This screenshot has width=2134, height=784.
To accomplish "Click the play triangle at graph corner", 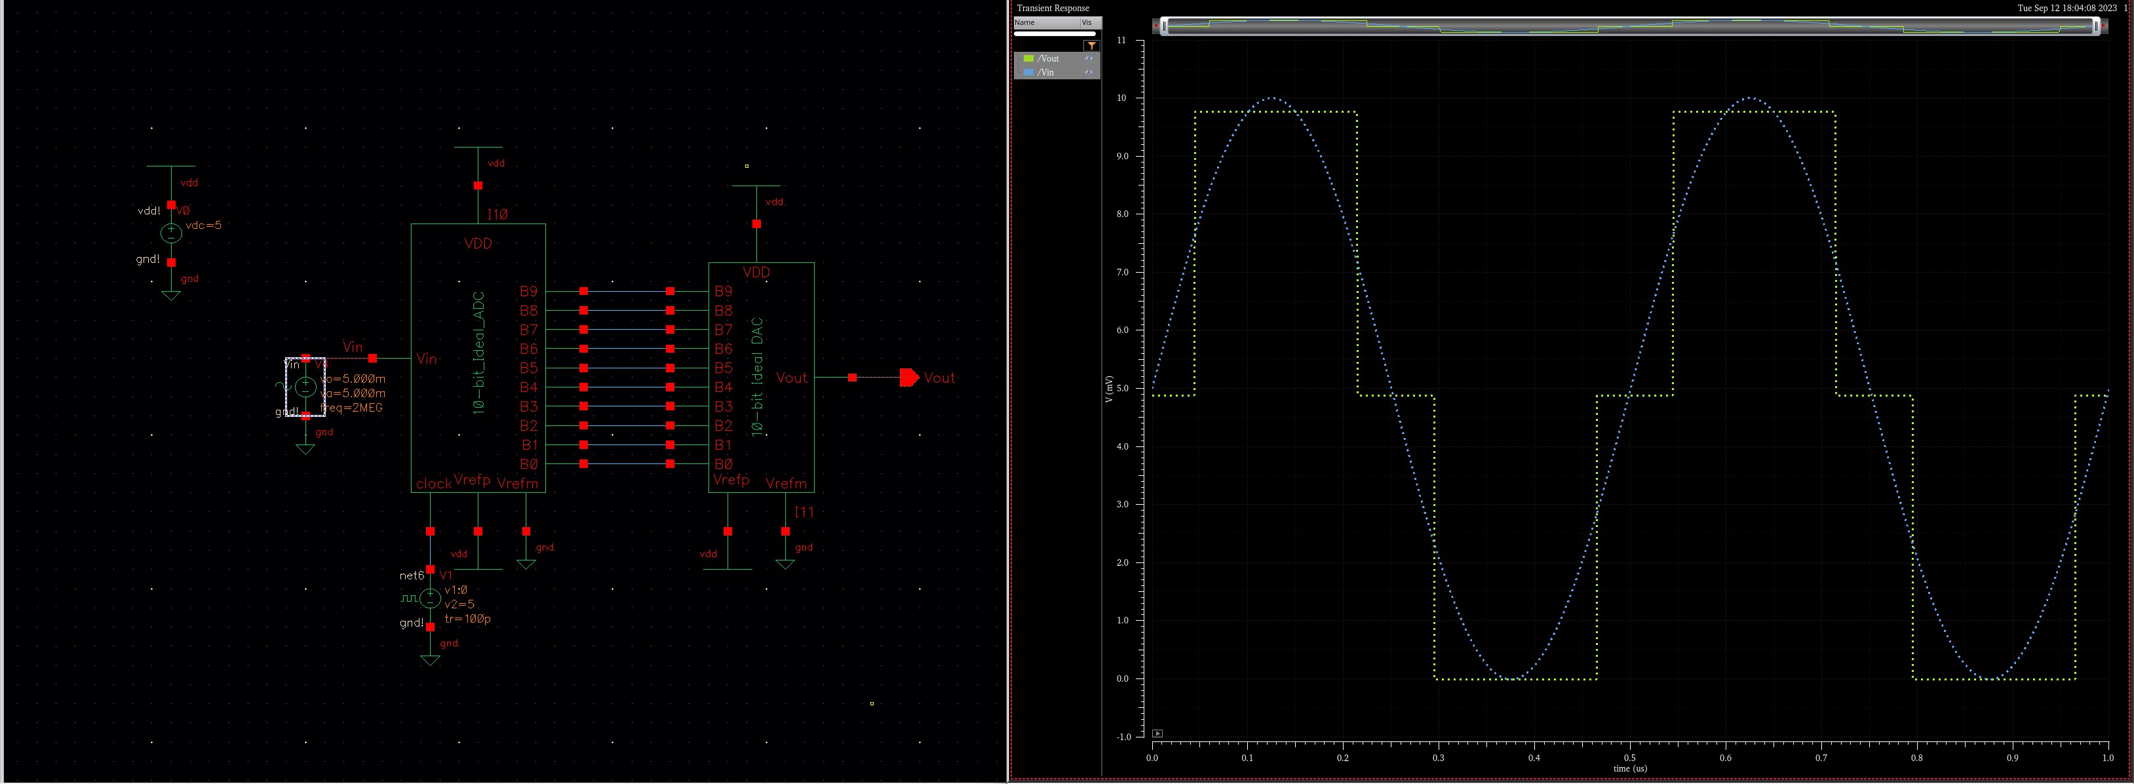I will [1157, 734].
